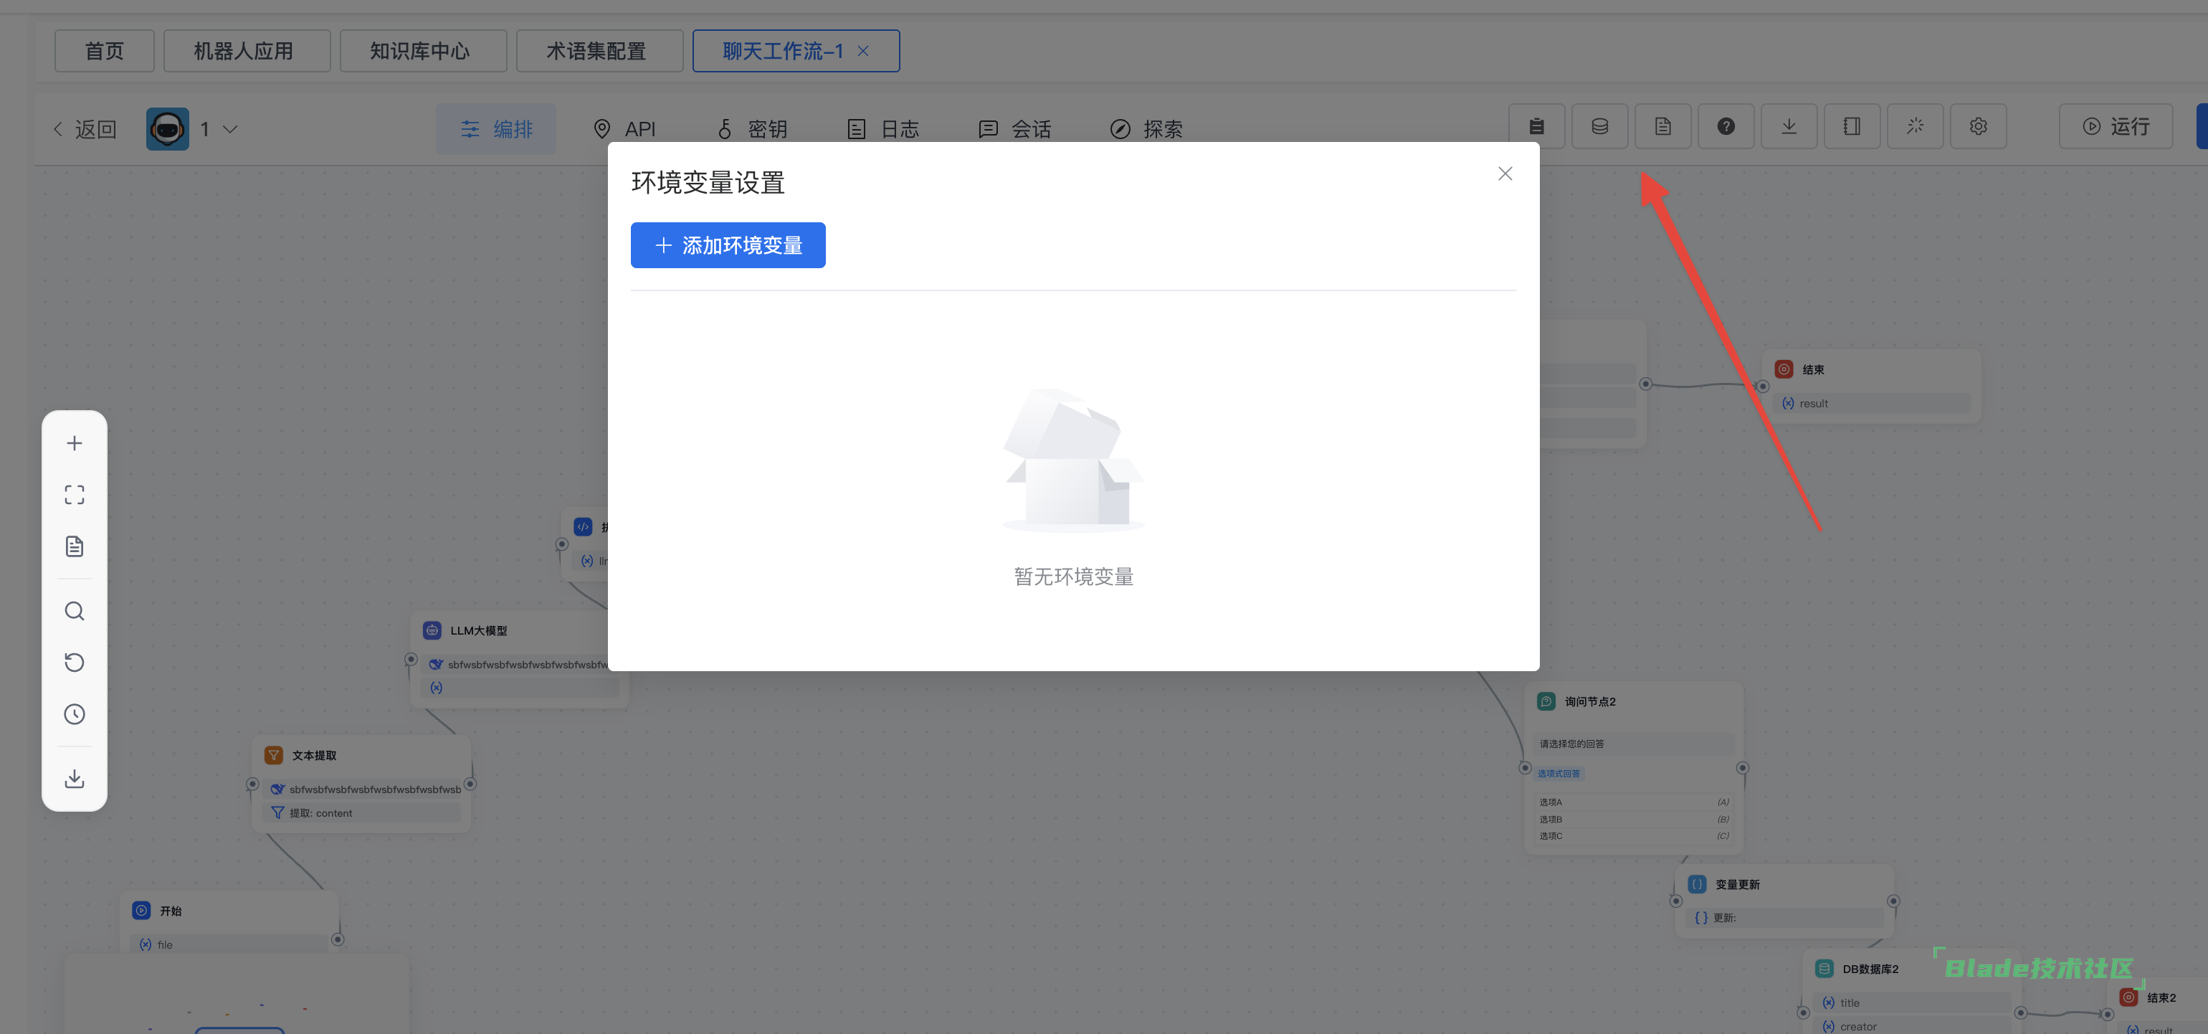Screen dimensions: 2208x1034
Task: Open the 探索 section
Action: pos(1147,128)
